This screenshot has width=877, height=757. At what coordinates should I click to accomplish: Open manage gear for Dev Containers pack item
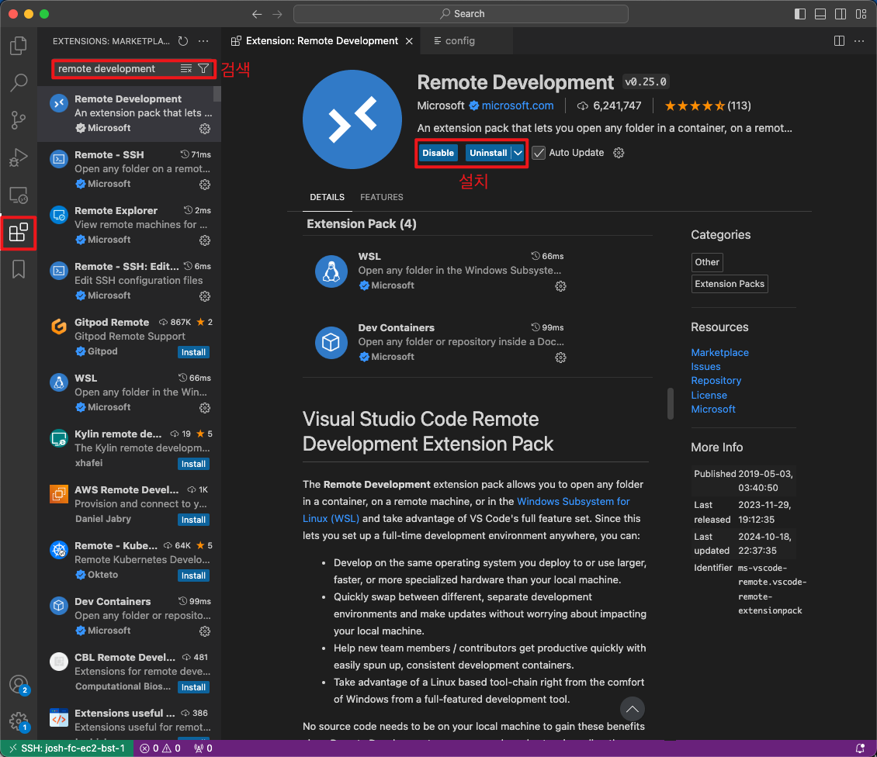pos(560,358)
